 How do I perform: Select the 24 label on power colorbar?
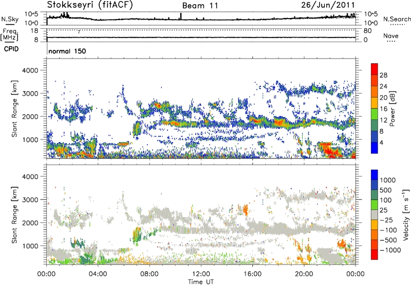tap(383, 86)
